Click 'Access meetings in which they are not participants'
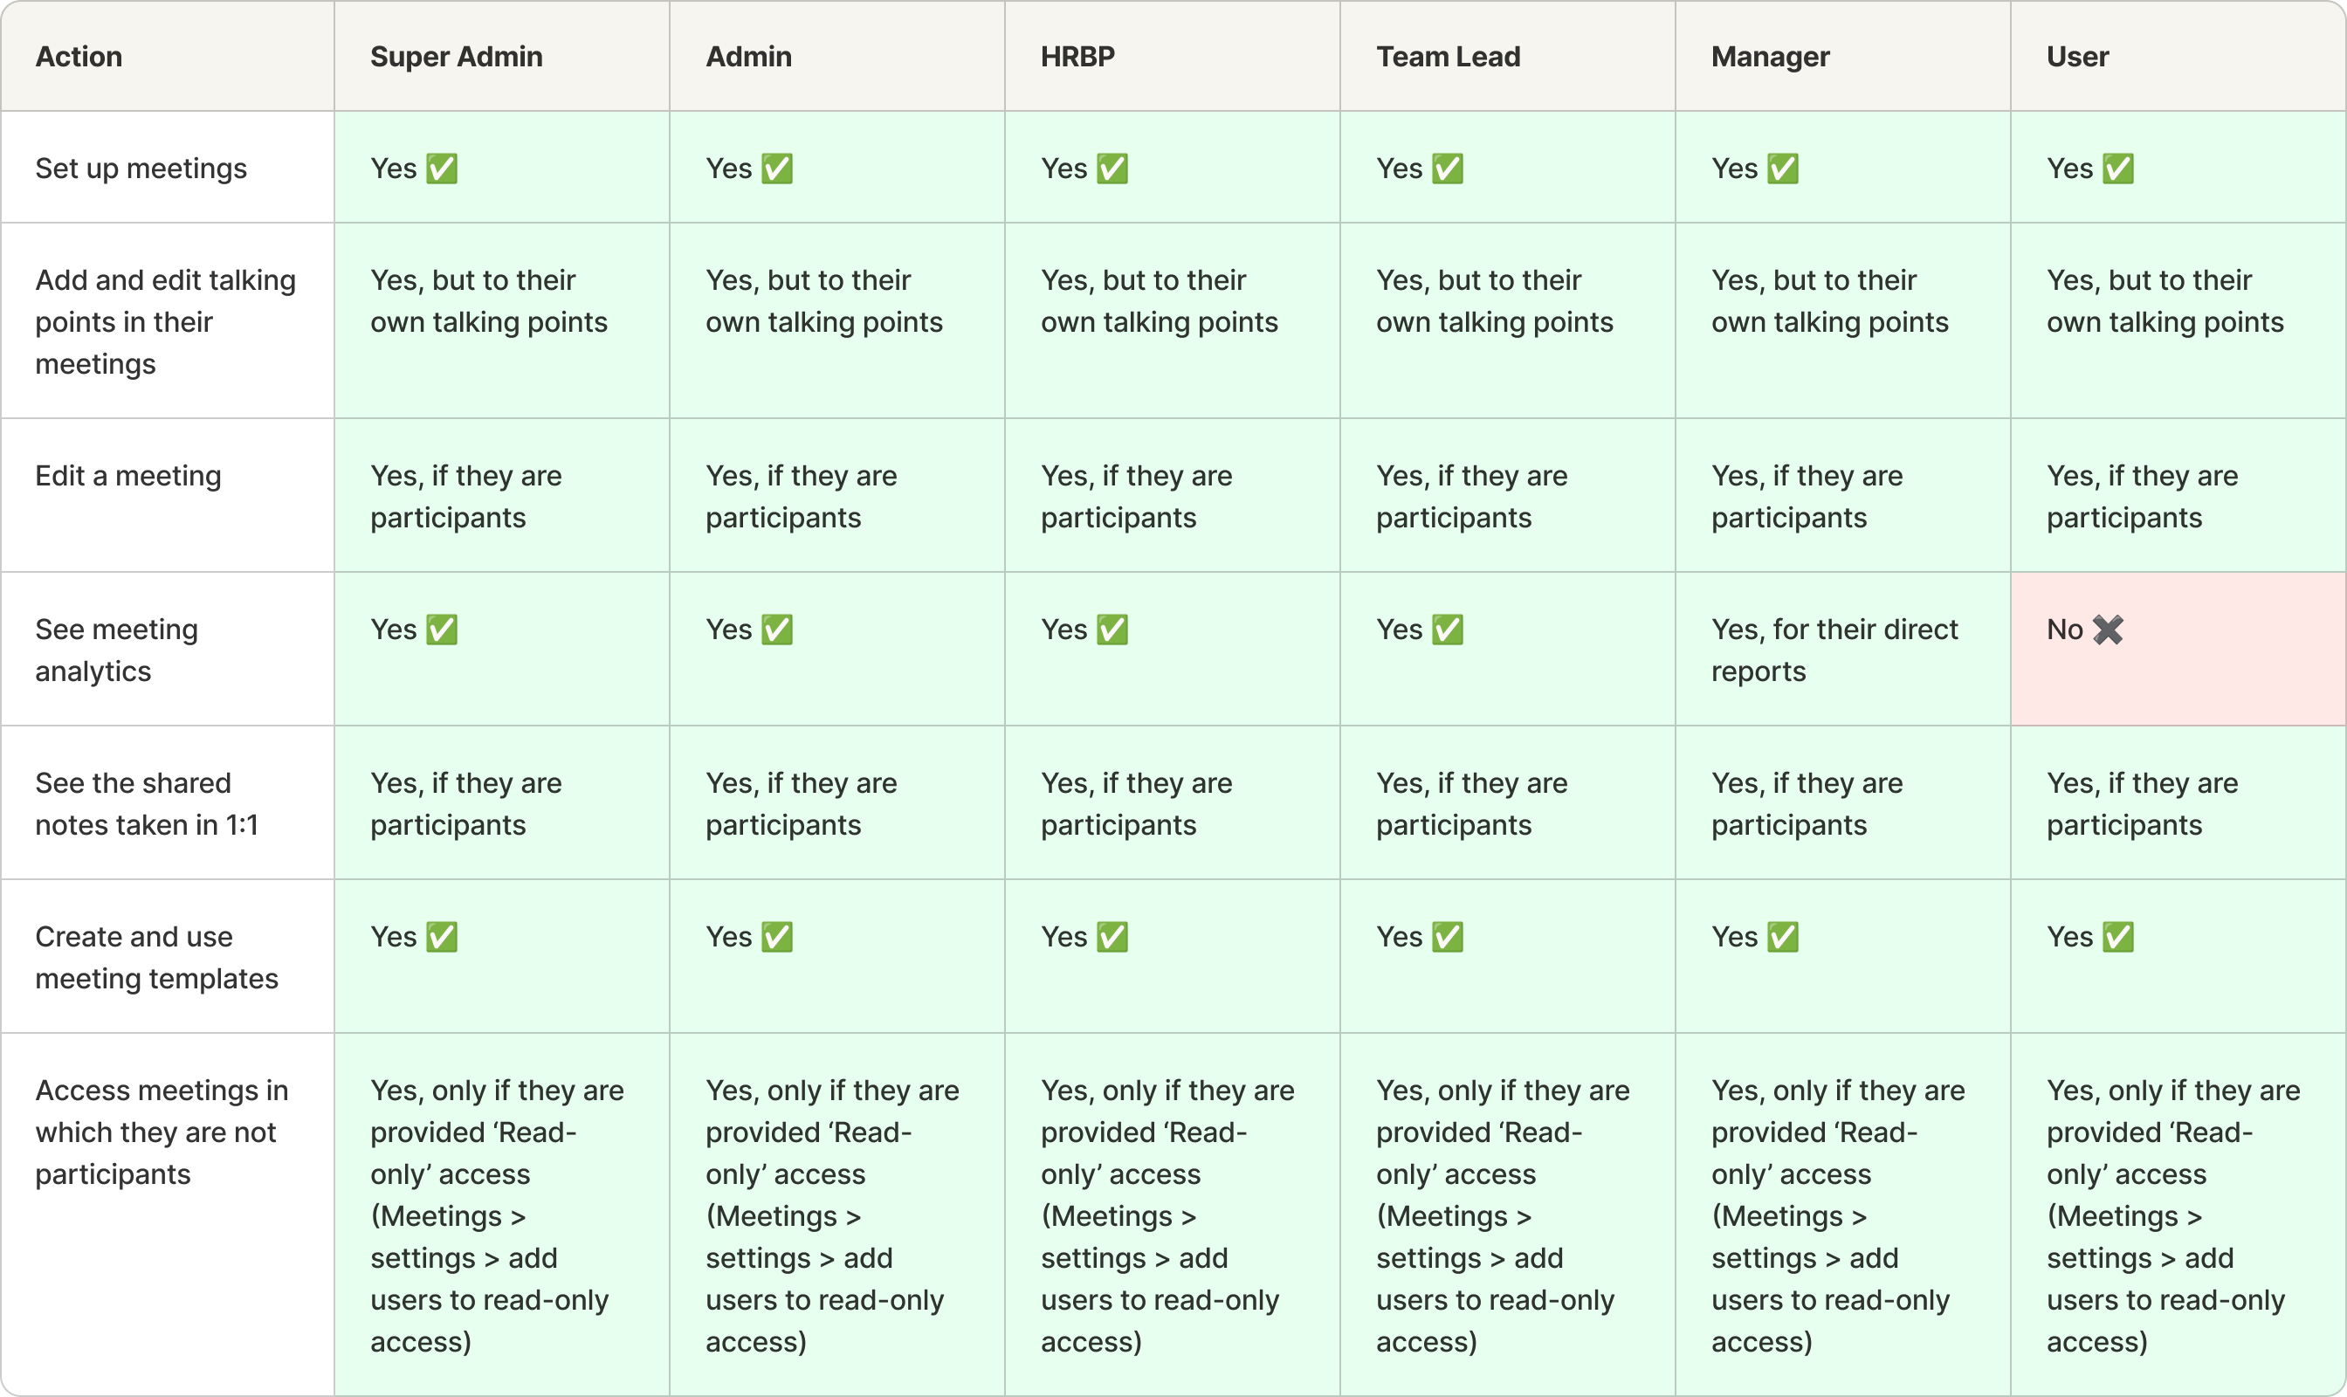2347x1397 pixels. (162, 1132)
